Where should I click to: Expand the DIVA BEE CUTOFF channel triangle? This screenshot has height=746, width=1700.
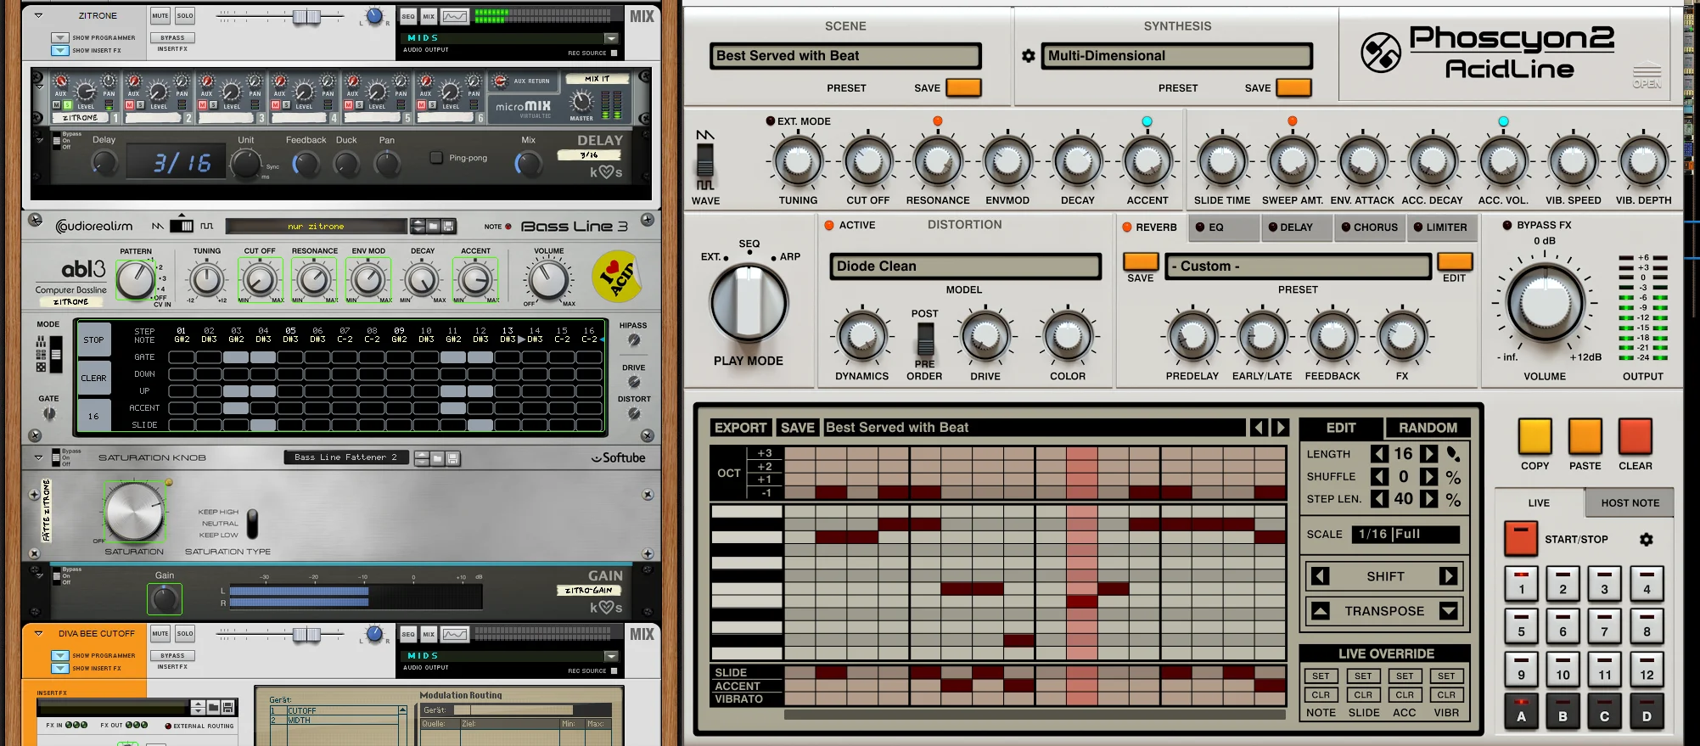(x=38, y=633)
